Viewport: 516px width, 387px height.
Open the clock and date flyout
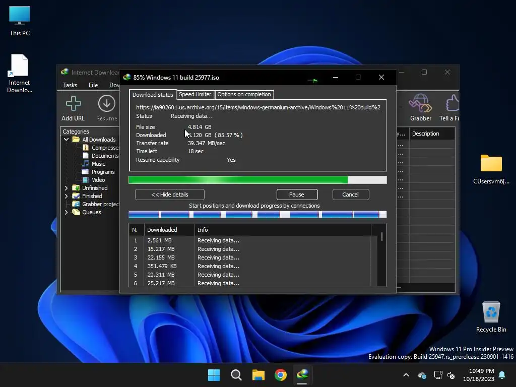coord(479,375)
